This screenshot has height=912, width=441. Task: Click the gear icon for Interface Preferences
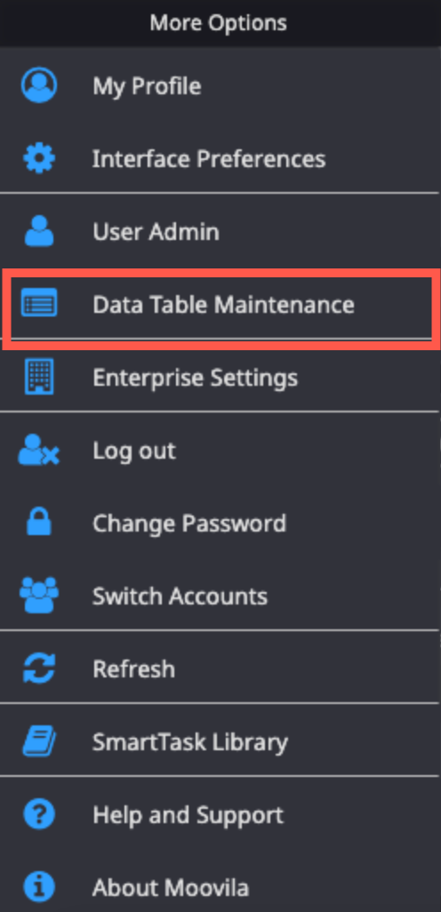coord(39,158)
